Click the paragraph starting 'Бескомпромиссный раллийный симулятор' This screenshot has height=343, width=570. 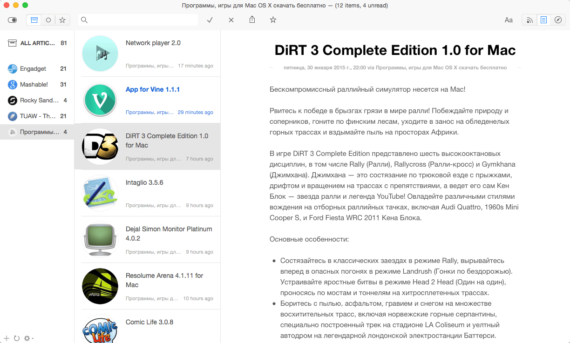(367, 89)
